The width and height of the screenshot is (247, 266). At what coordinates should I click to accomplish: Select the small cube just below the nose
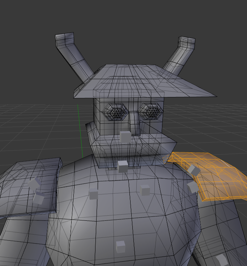tap(125, 137)
